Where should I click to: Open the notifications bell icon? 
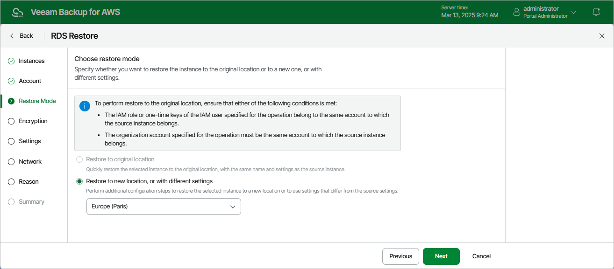point(596,12)
